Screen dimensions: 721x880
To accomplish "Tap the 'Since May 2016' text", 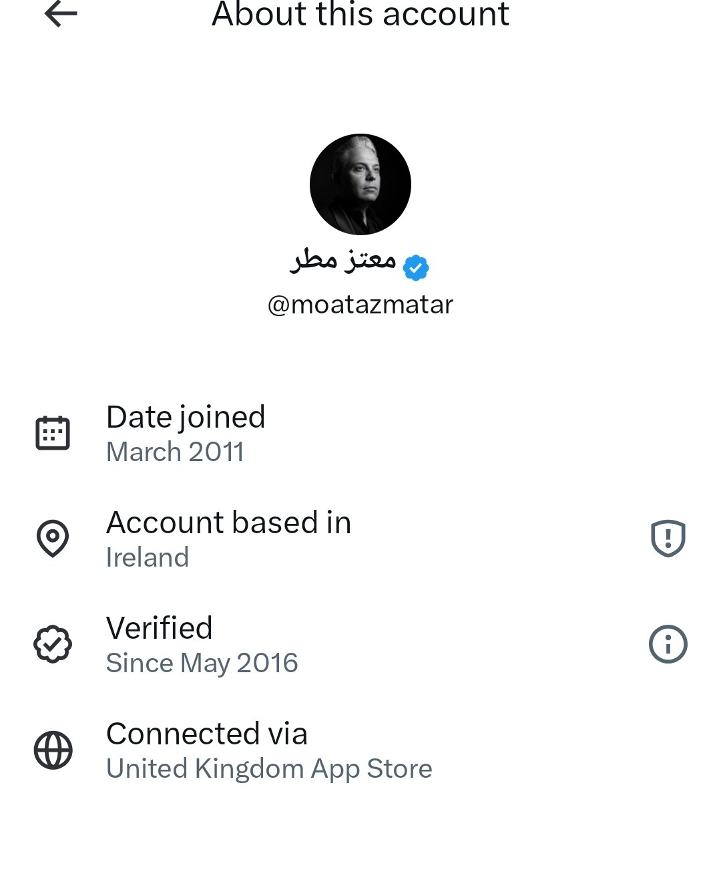I will click(202, 663).
